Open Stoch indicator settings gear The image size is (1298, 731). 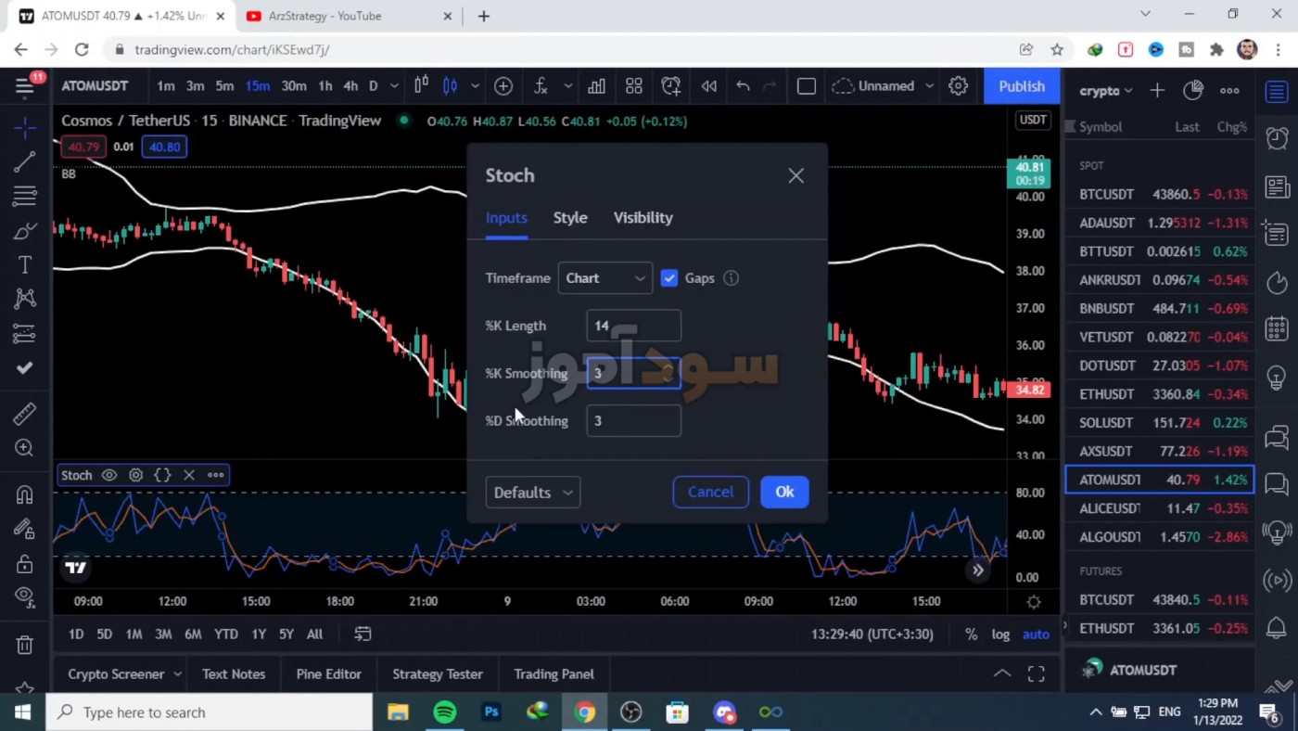[135, 475]
